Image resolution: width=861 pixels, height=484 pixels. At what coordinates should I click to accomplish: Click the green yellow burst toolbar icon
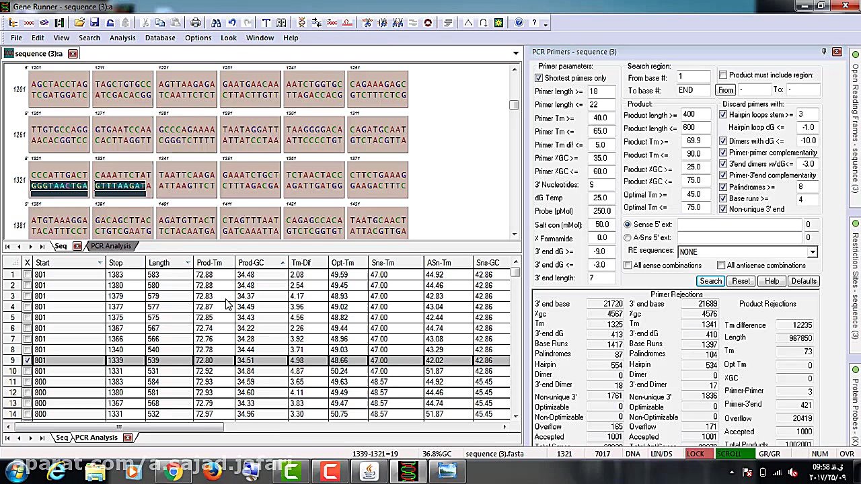pyautogui.click(x=498, y=23)
